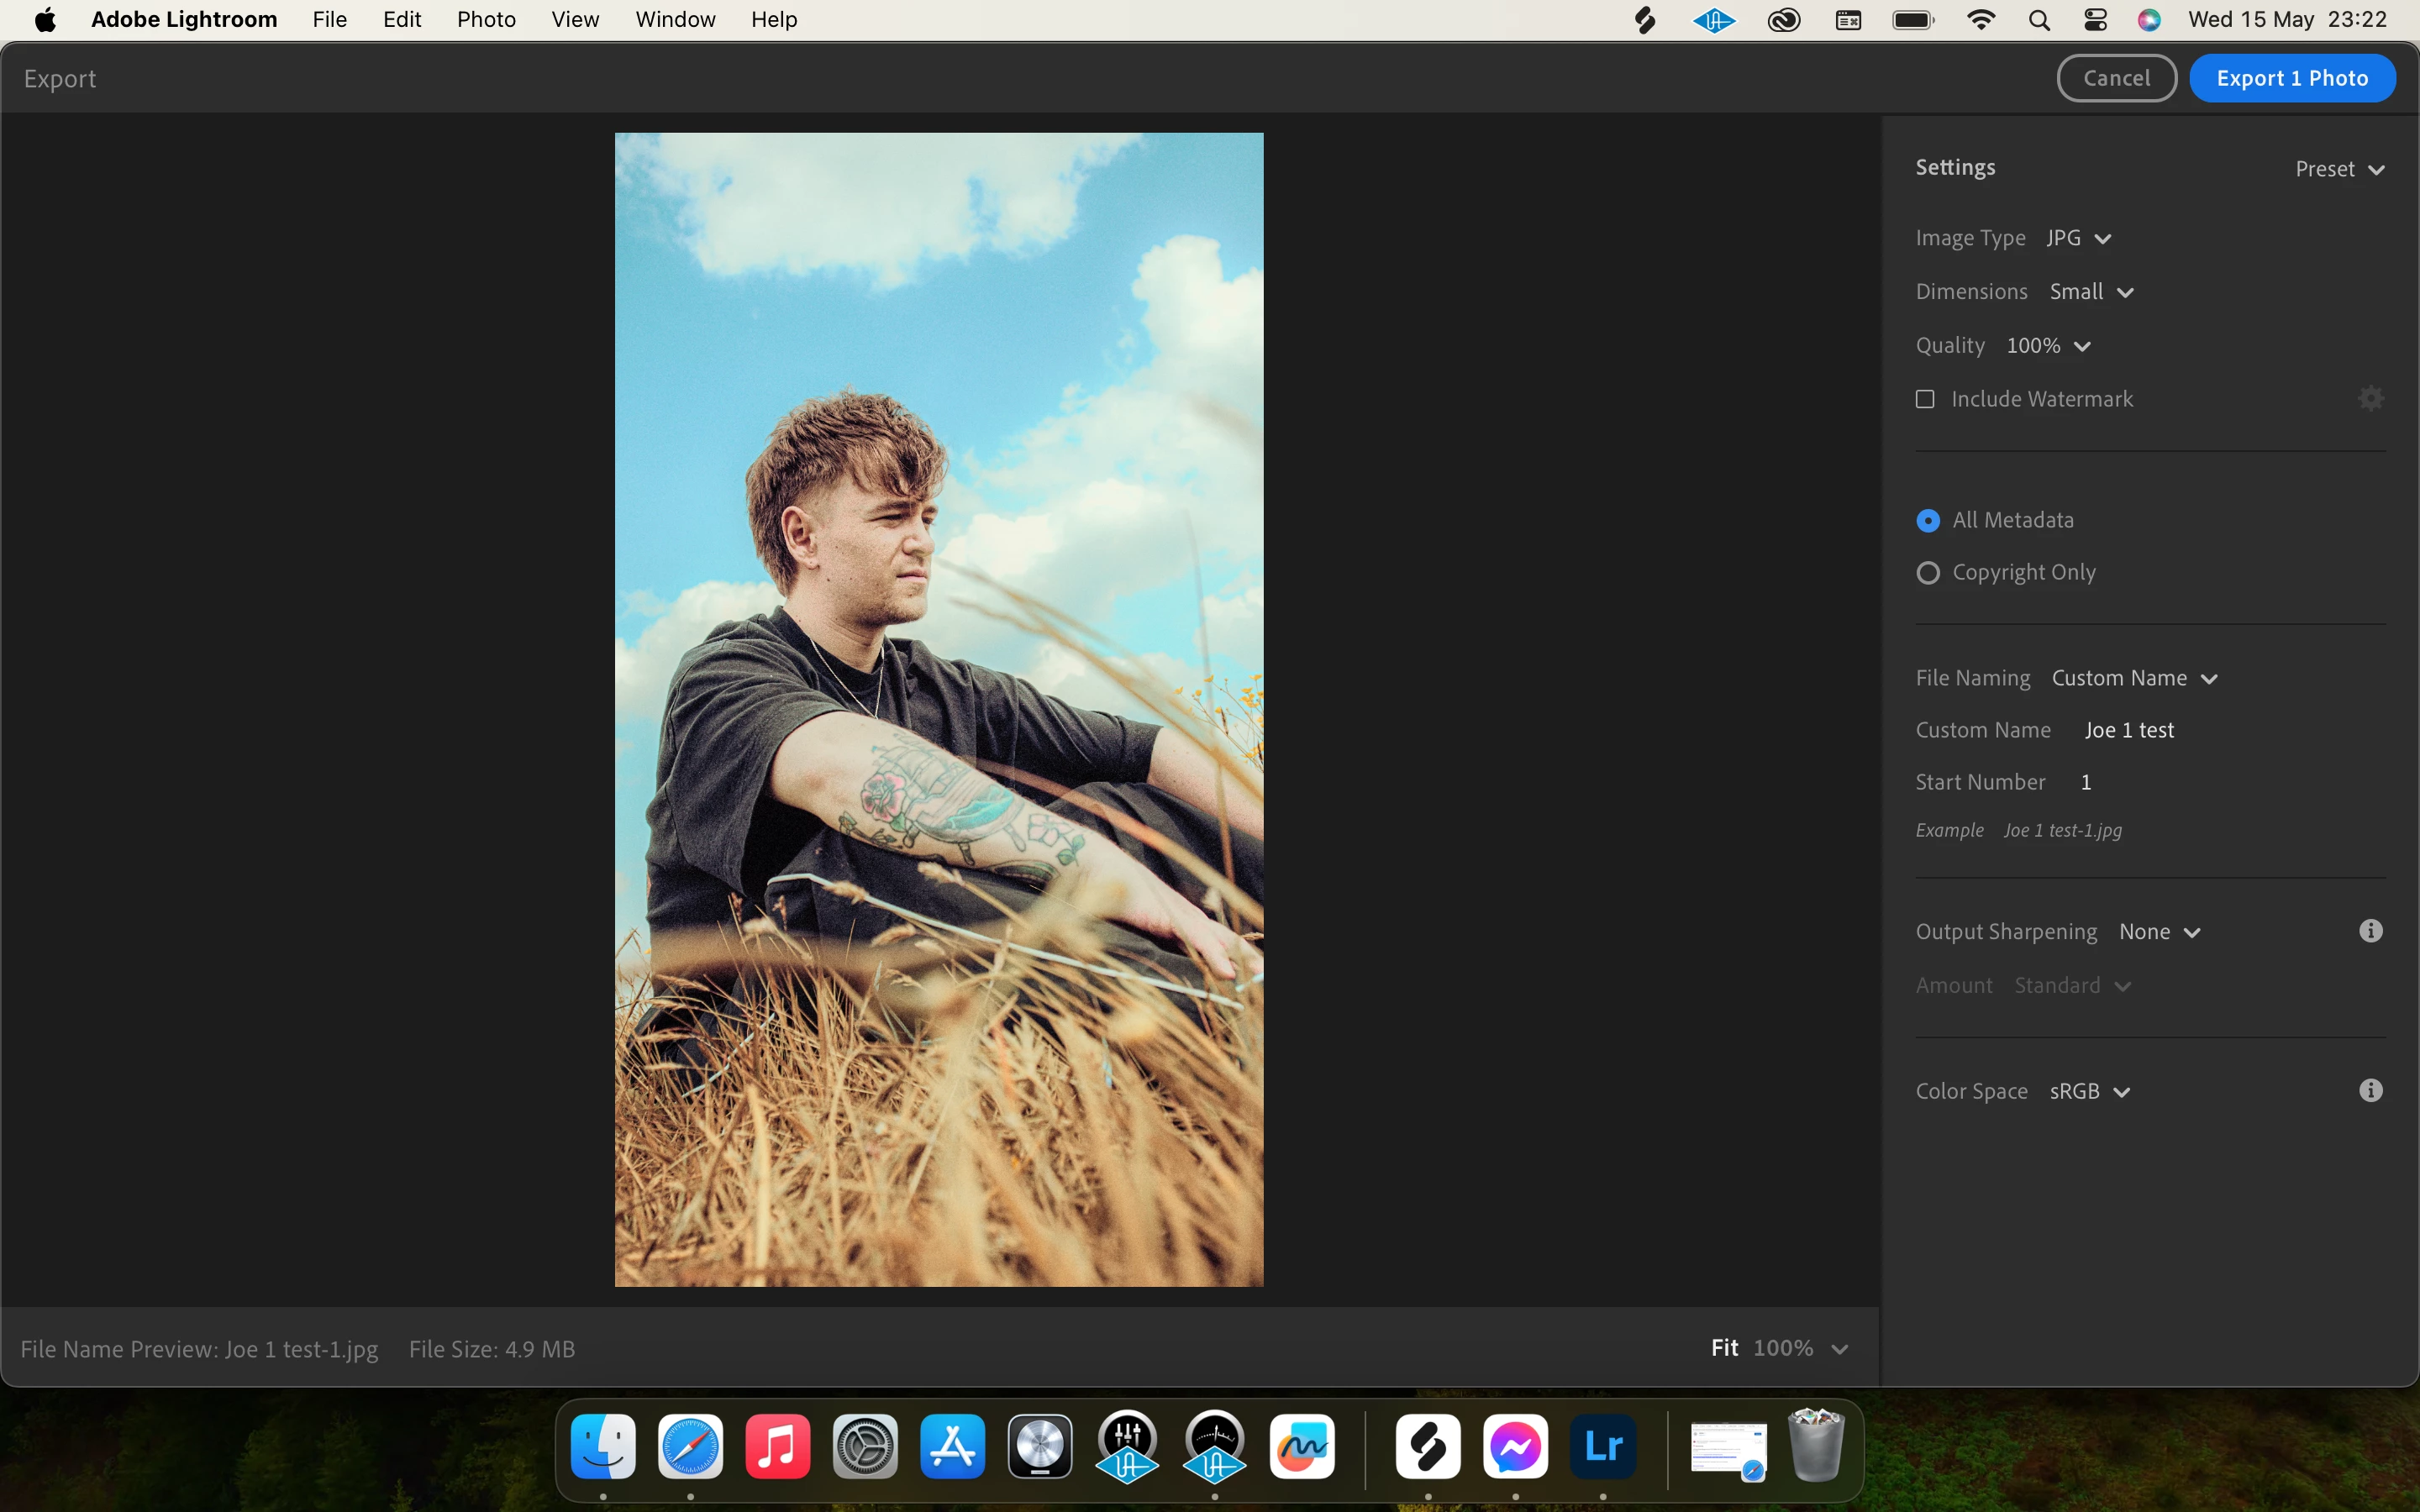Open the Preset dropdown menu
This screenshot has width=2420, height=1512.
tap(2339, 169)
